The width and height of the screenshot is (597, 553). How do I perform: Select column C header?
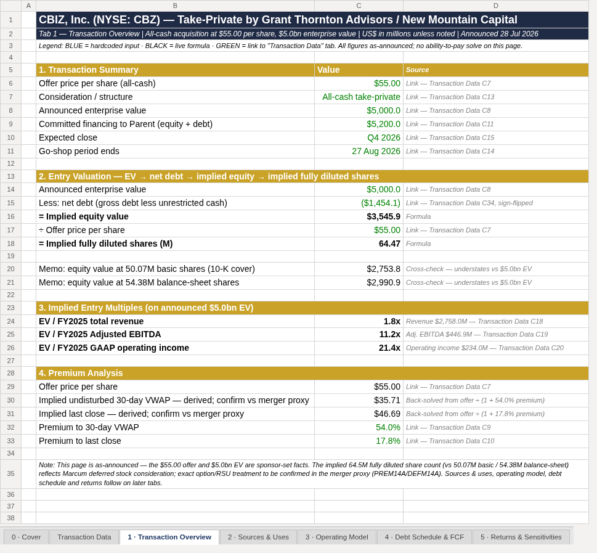pos(359,6)
